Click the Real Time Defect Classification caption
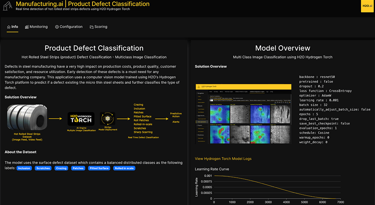375x205 pixels. 143,137
